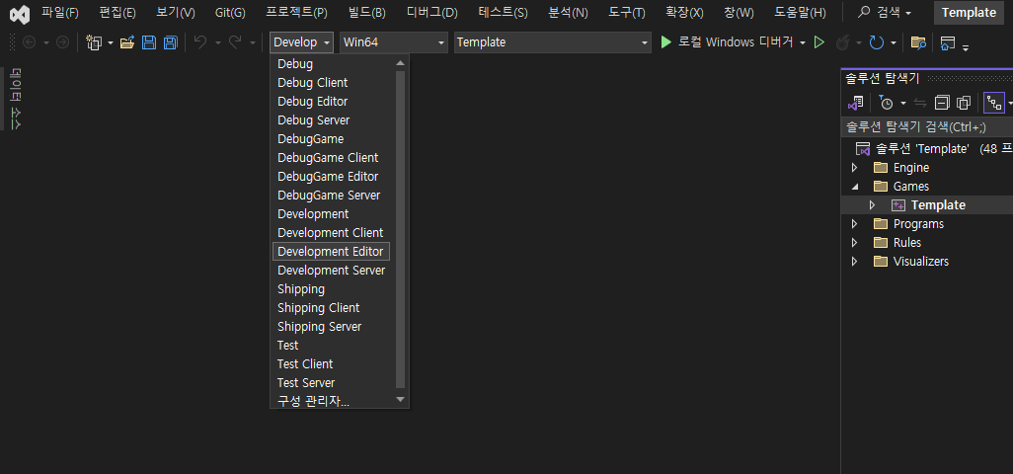
Task: Click the hot reload flame icon
Action: point(842,42)
